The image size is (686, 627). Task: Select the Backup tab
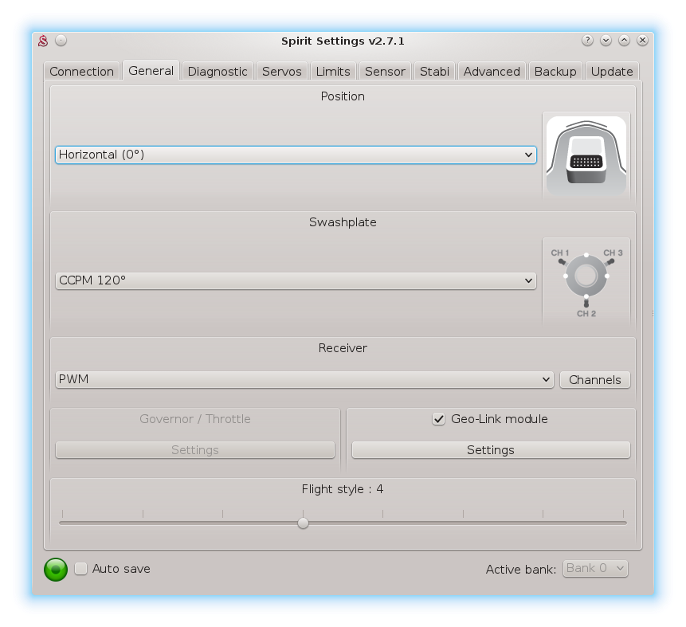pyautogui.click(x=555, y=72)
